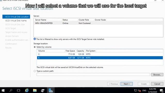Viewport: 165px width, 93px height.
Task: Open network status tray icon
Action: (x=136, y=90)
